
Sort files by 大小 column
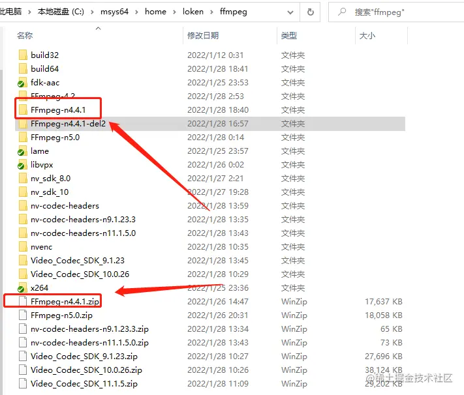click(367, 35)
